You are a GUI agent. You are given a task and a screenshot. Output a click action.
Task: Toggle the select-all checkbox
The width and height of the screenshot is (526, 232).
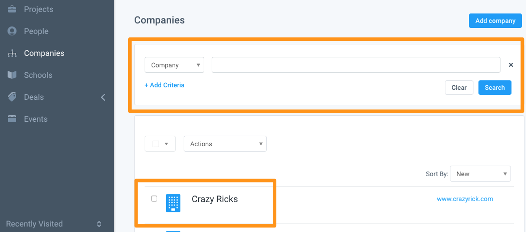coord(156,144)
